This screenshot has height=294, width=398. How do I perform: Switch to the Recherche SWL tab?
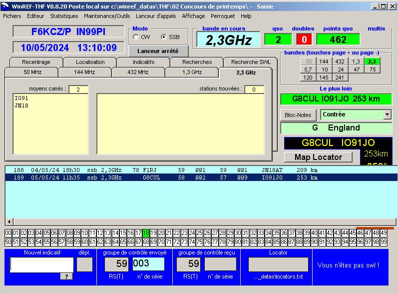(251, 62)
